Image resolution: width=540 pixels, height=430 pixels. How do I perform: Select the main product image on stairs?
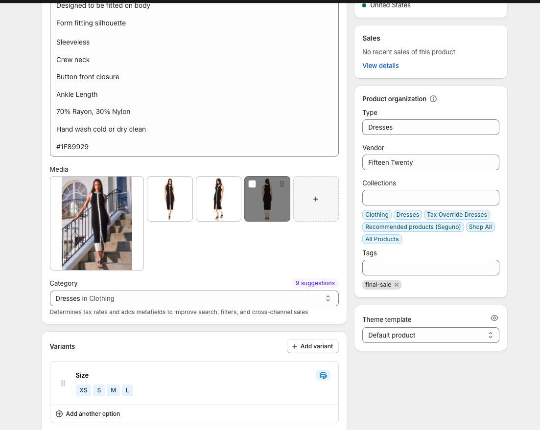click(97, 223)
